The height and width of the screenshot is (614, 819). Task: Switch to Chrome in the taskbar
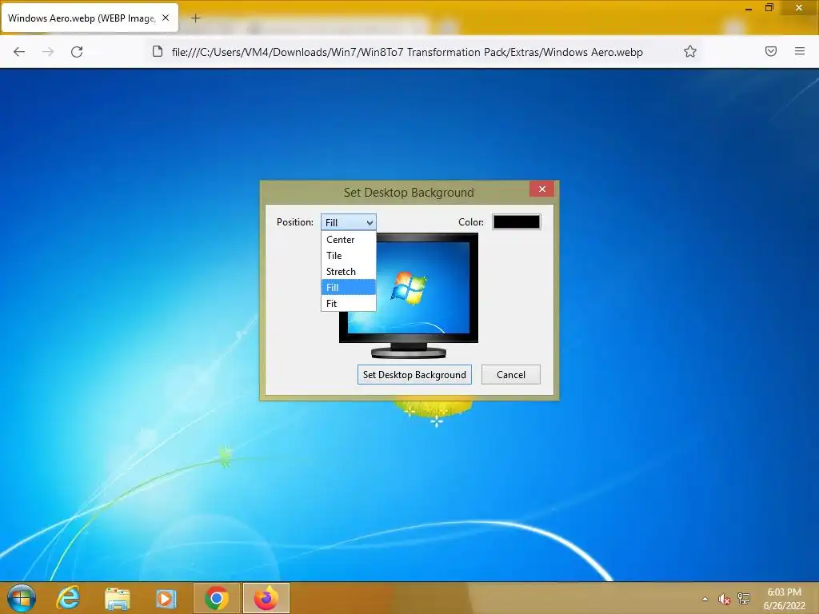pyautogui.click(x=217, y=598)
